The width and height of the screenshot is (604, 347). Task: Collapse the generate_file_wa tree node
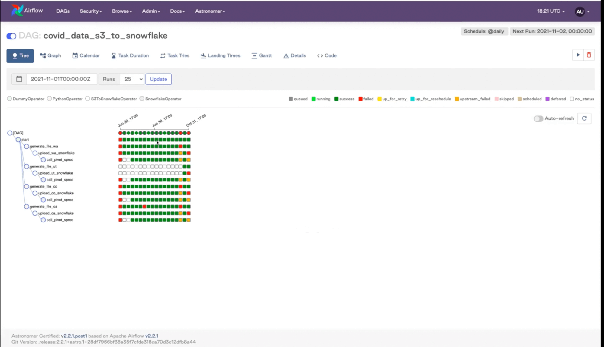click(27, 146)
